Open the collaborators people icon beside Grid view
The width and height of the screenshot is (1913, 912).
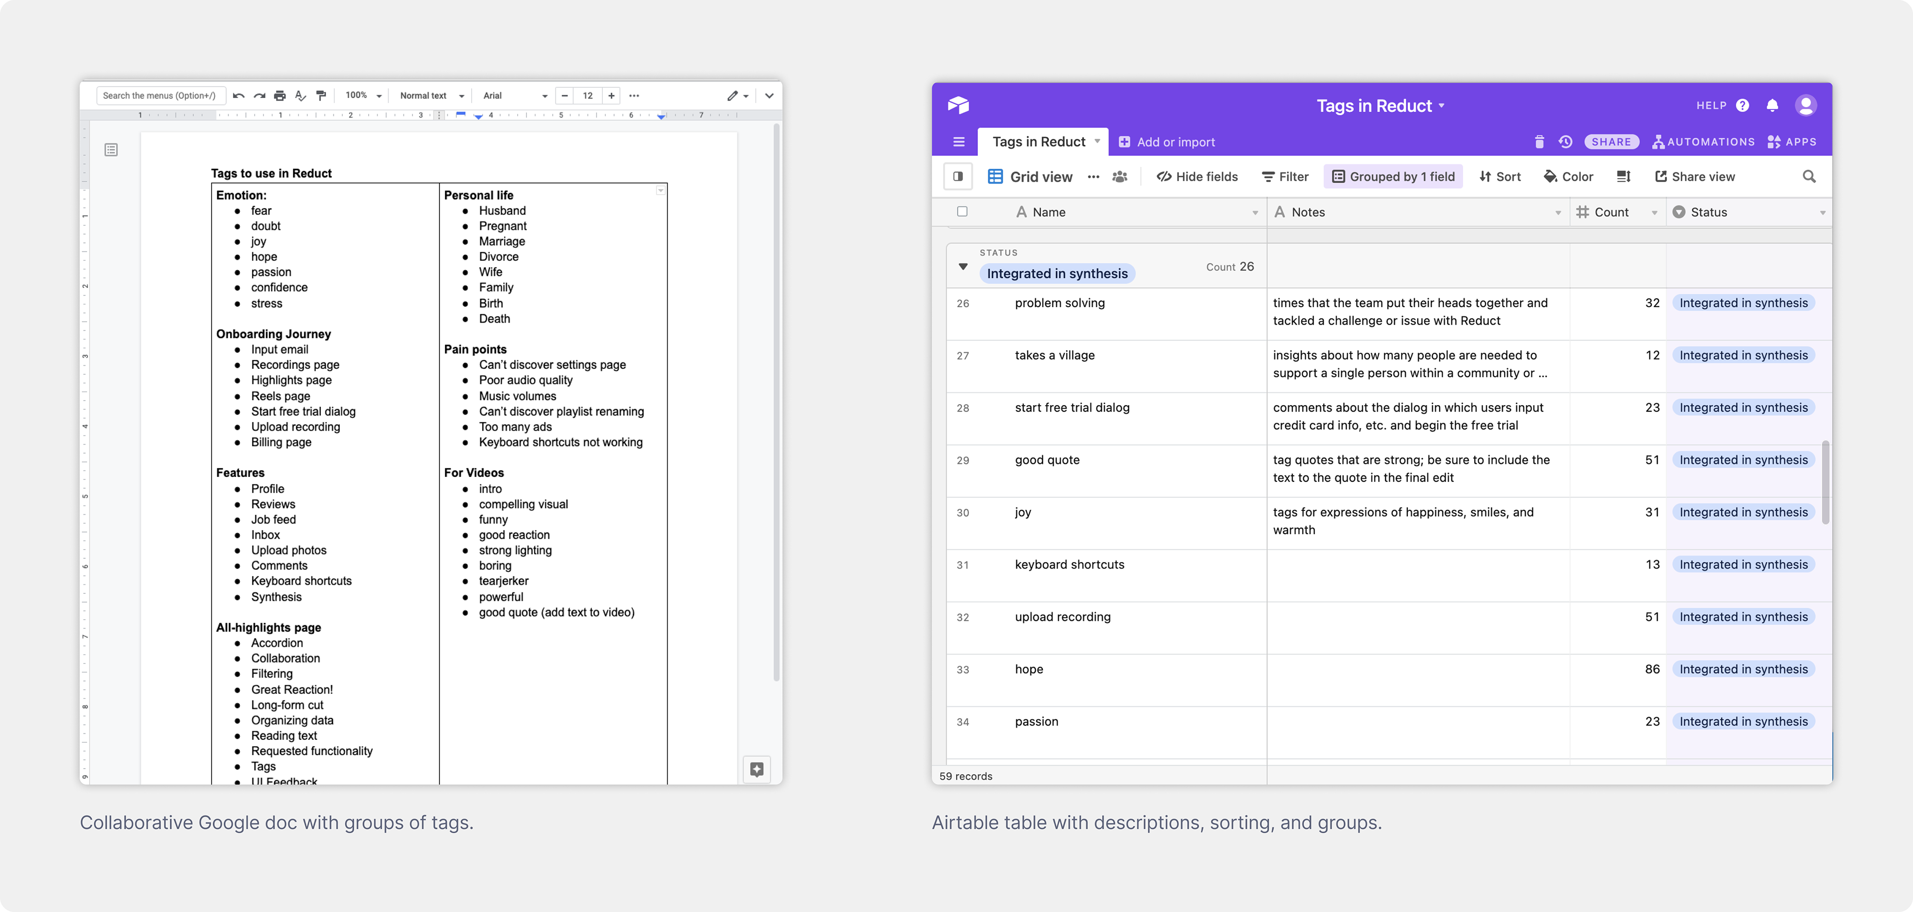[x=1120, y=177]
